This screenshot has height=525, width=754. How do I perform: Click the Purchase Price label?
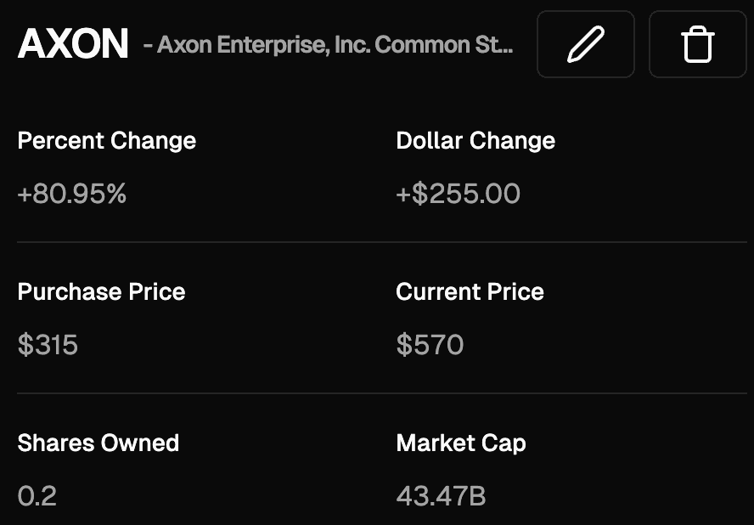click(101, 291)
